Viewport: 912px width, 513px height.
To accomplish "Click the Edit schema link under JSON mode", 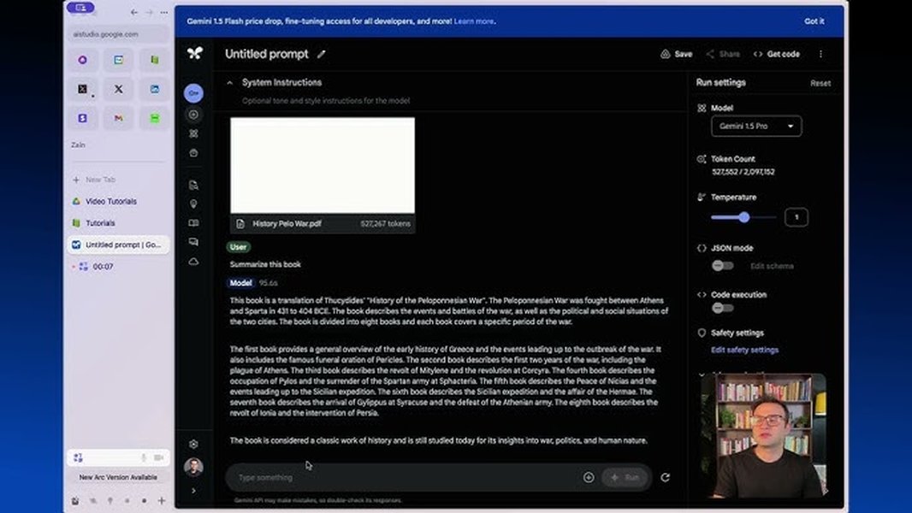I will click(x=772, y=266).
